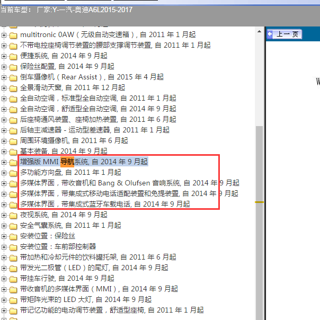Select 多媒体界面 Bang & Olufsen 音响系统 item
320x320 pixels.
130,183
